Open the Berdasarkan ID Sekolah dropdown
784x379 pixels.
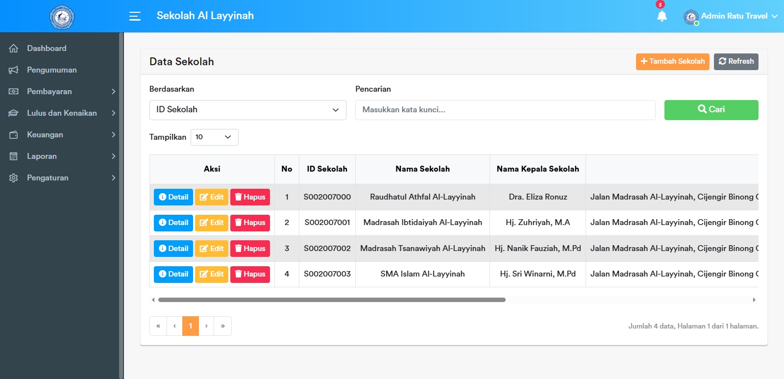point(247,110)
